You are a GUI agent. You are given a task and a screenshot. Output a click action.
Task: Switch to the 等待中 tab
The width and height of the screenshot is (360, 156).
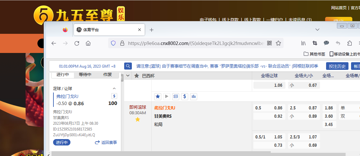85,75
